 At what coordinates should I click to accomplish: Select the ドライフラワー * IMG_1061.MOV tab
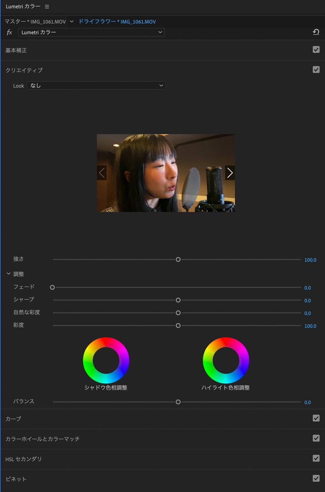click(x=117, y=21)
